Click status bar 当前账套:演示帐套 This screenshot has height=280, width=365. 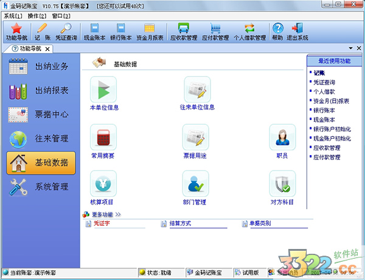[x=33, y=273]
